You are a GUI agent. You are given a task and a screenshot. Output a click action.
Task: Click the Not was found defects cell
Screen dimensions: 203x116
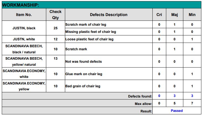pos(109,61)
